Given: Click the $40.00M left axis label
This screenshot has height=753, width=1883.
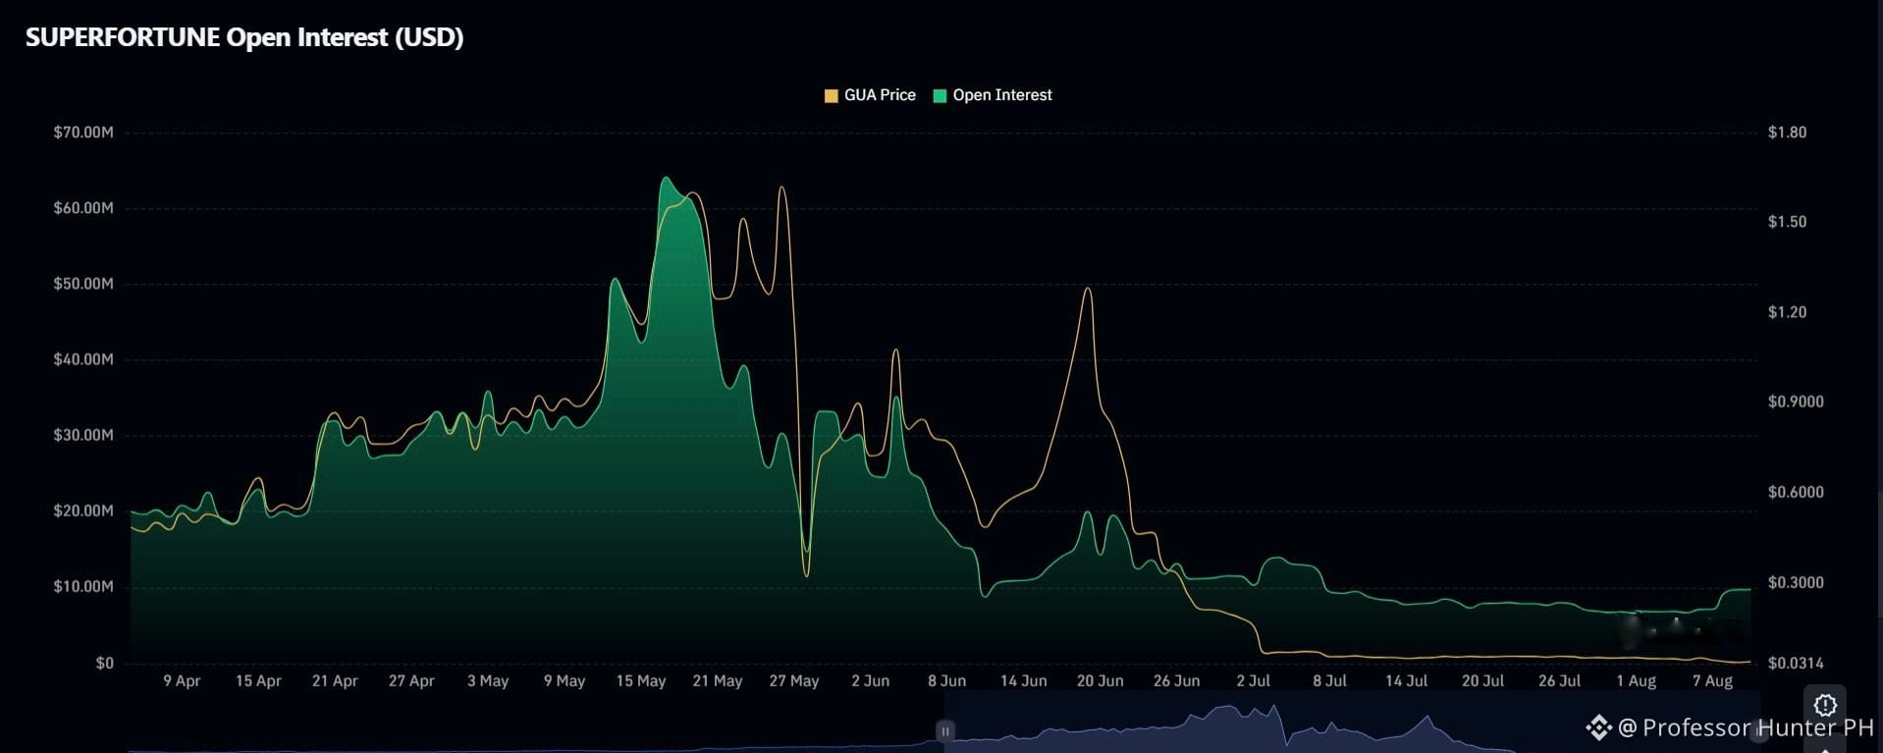Looking at the screenshot, I should pos(83,359).
